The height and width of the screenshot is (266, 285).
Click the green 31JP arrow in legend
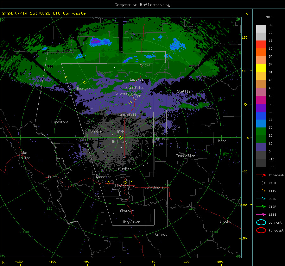(x=261, y=207)
